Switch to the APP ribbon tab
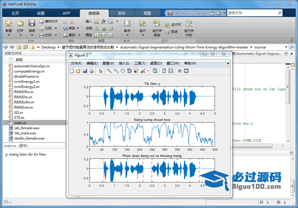The width and height of the screenshot is (298, 208). 67,13
